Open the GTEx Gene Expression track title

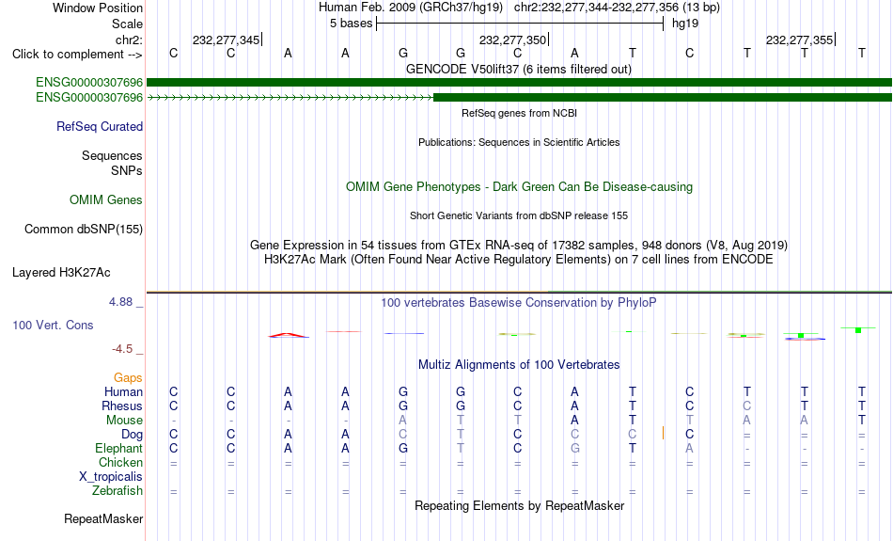(x=519, y=246)
